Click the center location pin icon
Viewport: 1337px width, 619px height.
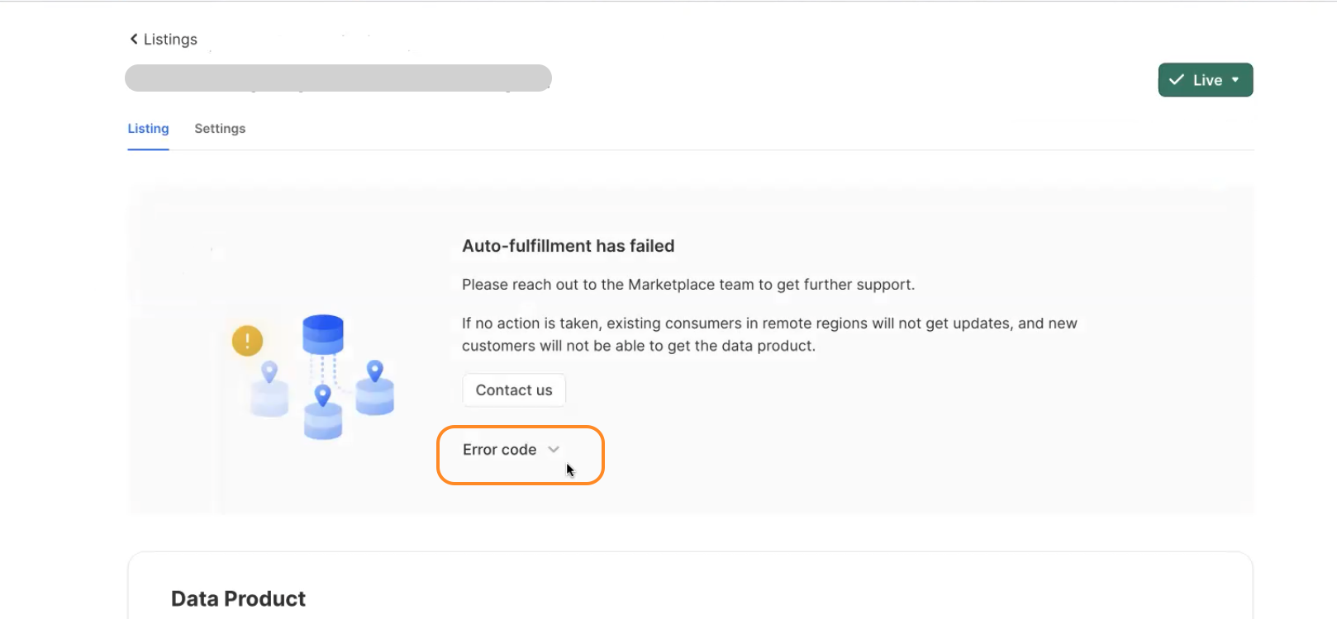point(323,395)
